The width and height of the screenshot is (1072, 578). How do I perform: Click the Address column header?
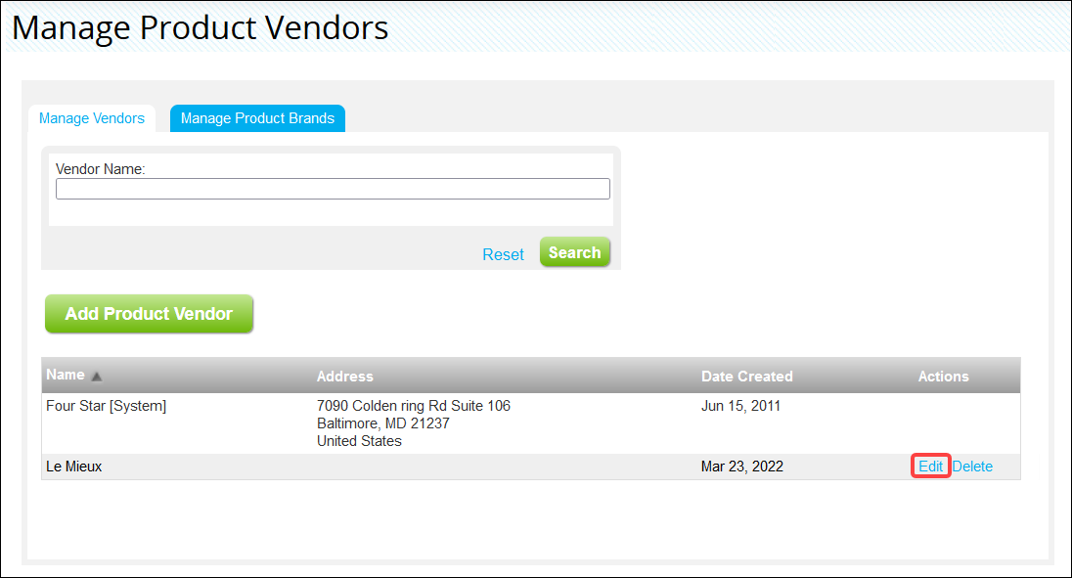point(344,376)
